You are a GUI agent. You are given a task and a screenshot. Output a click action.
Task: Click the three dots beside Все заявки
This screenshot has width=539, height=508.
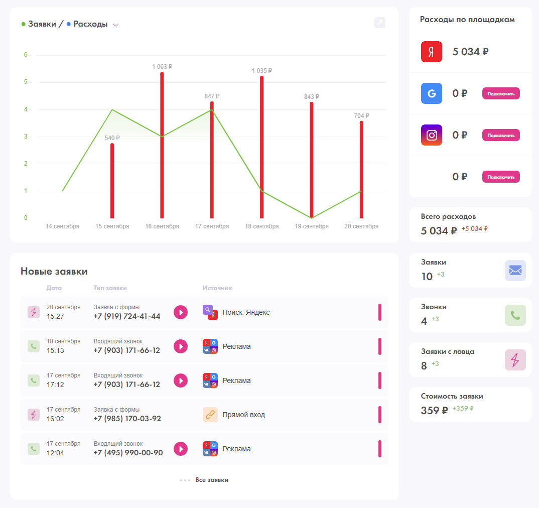click(185, 480)
